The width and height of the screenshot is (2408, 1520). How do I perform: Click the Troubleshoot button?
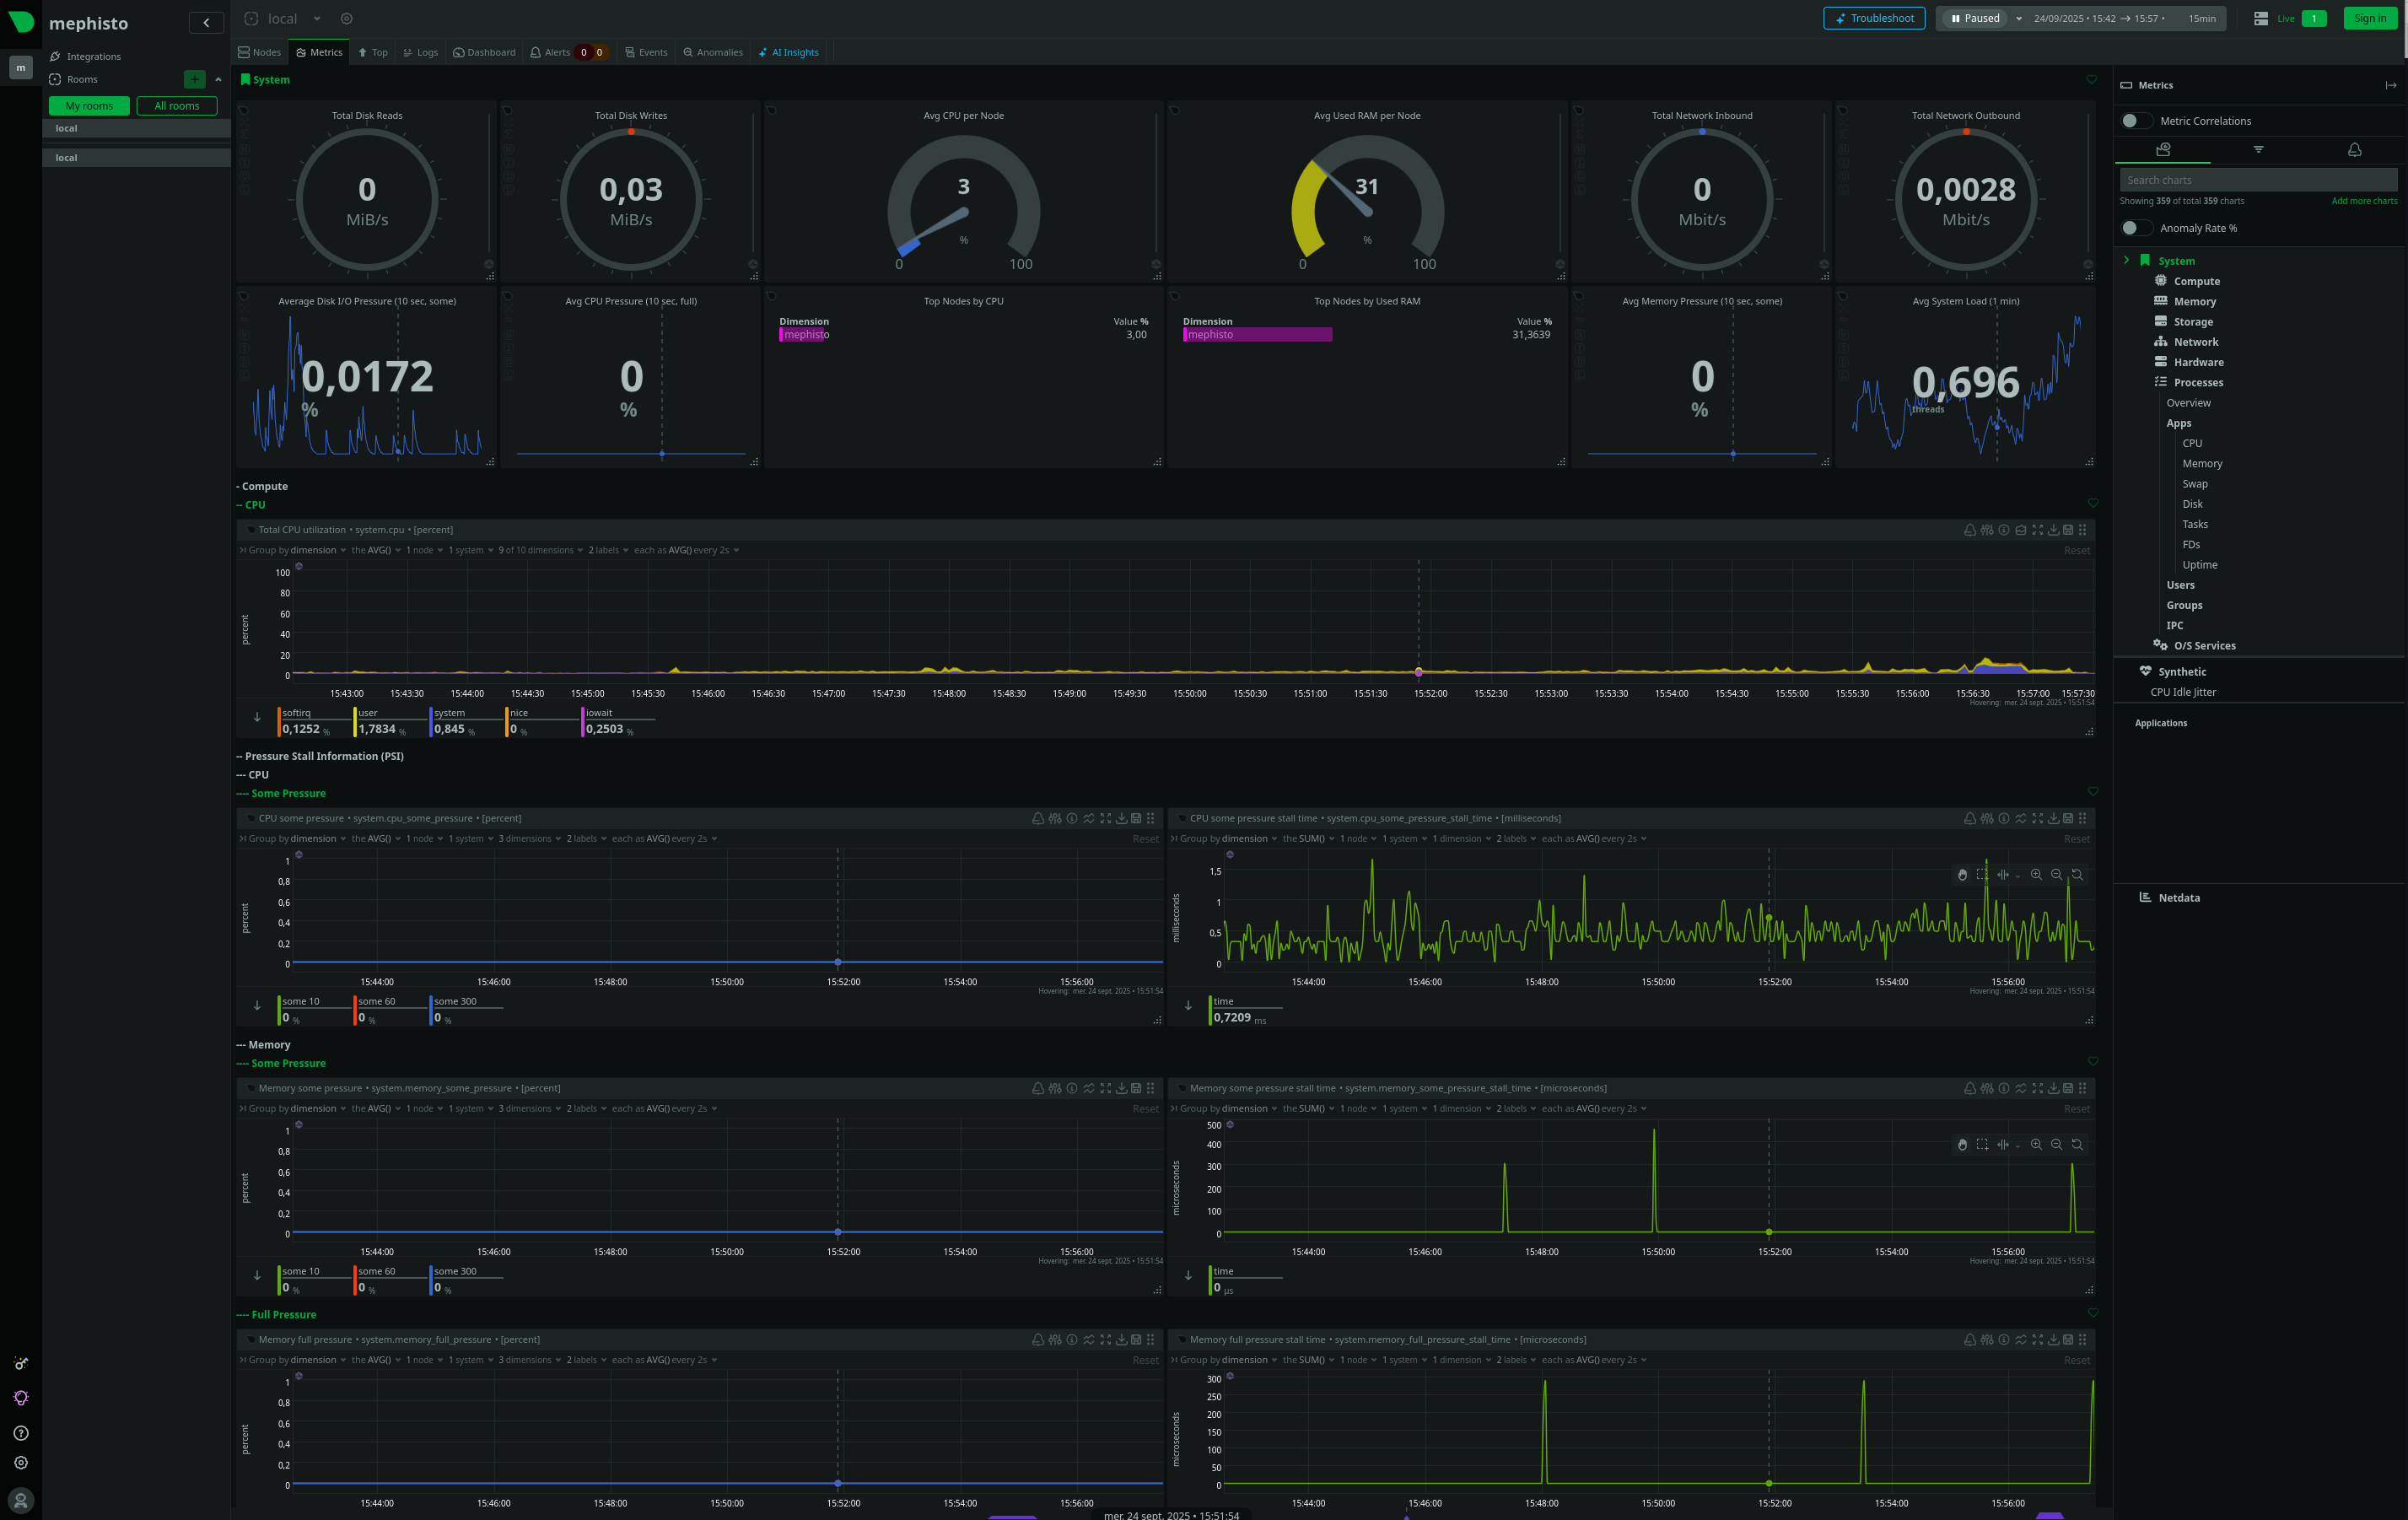(1873, 18)
